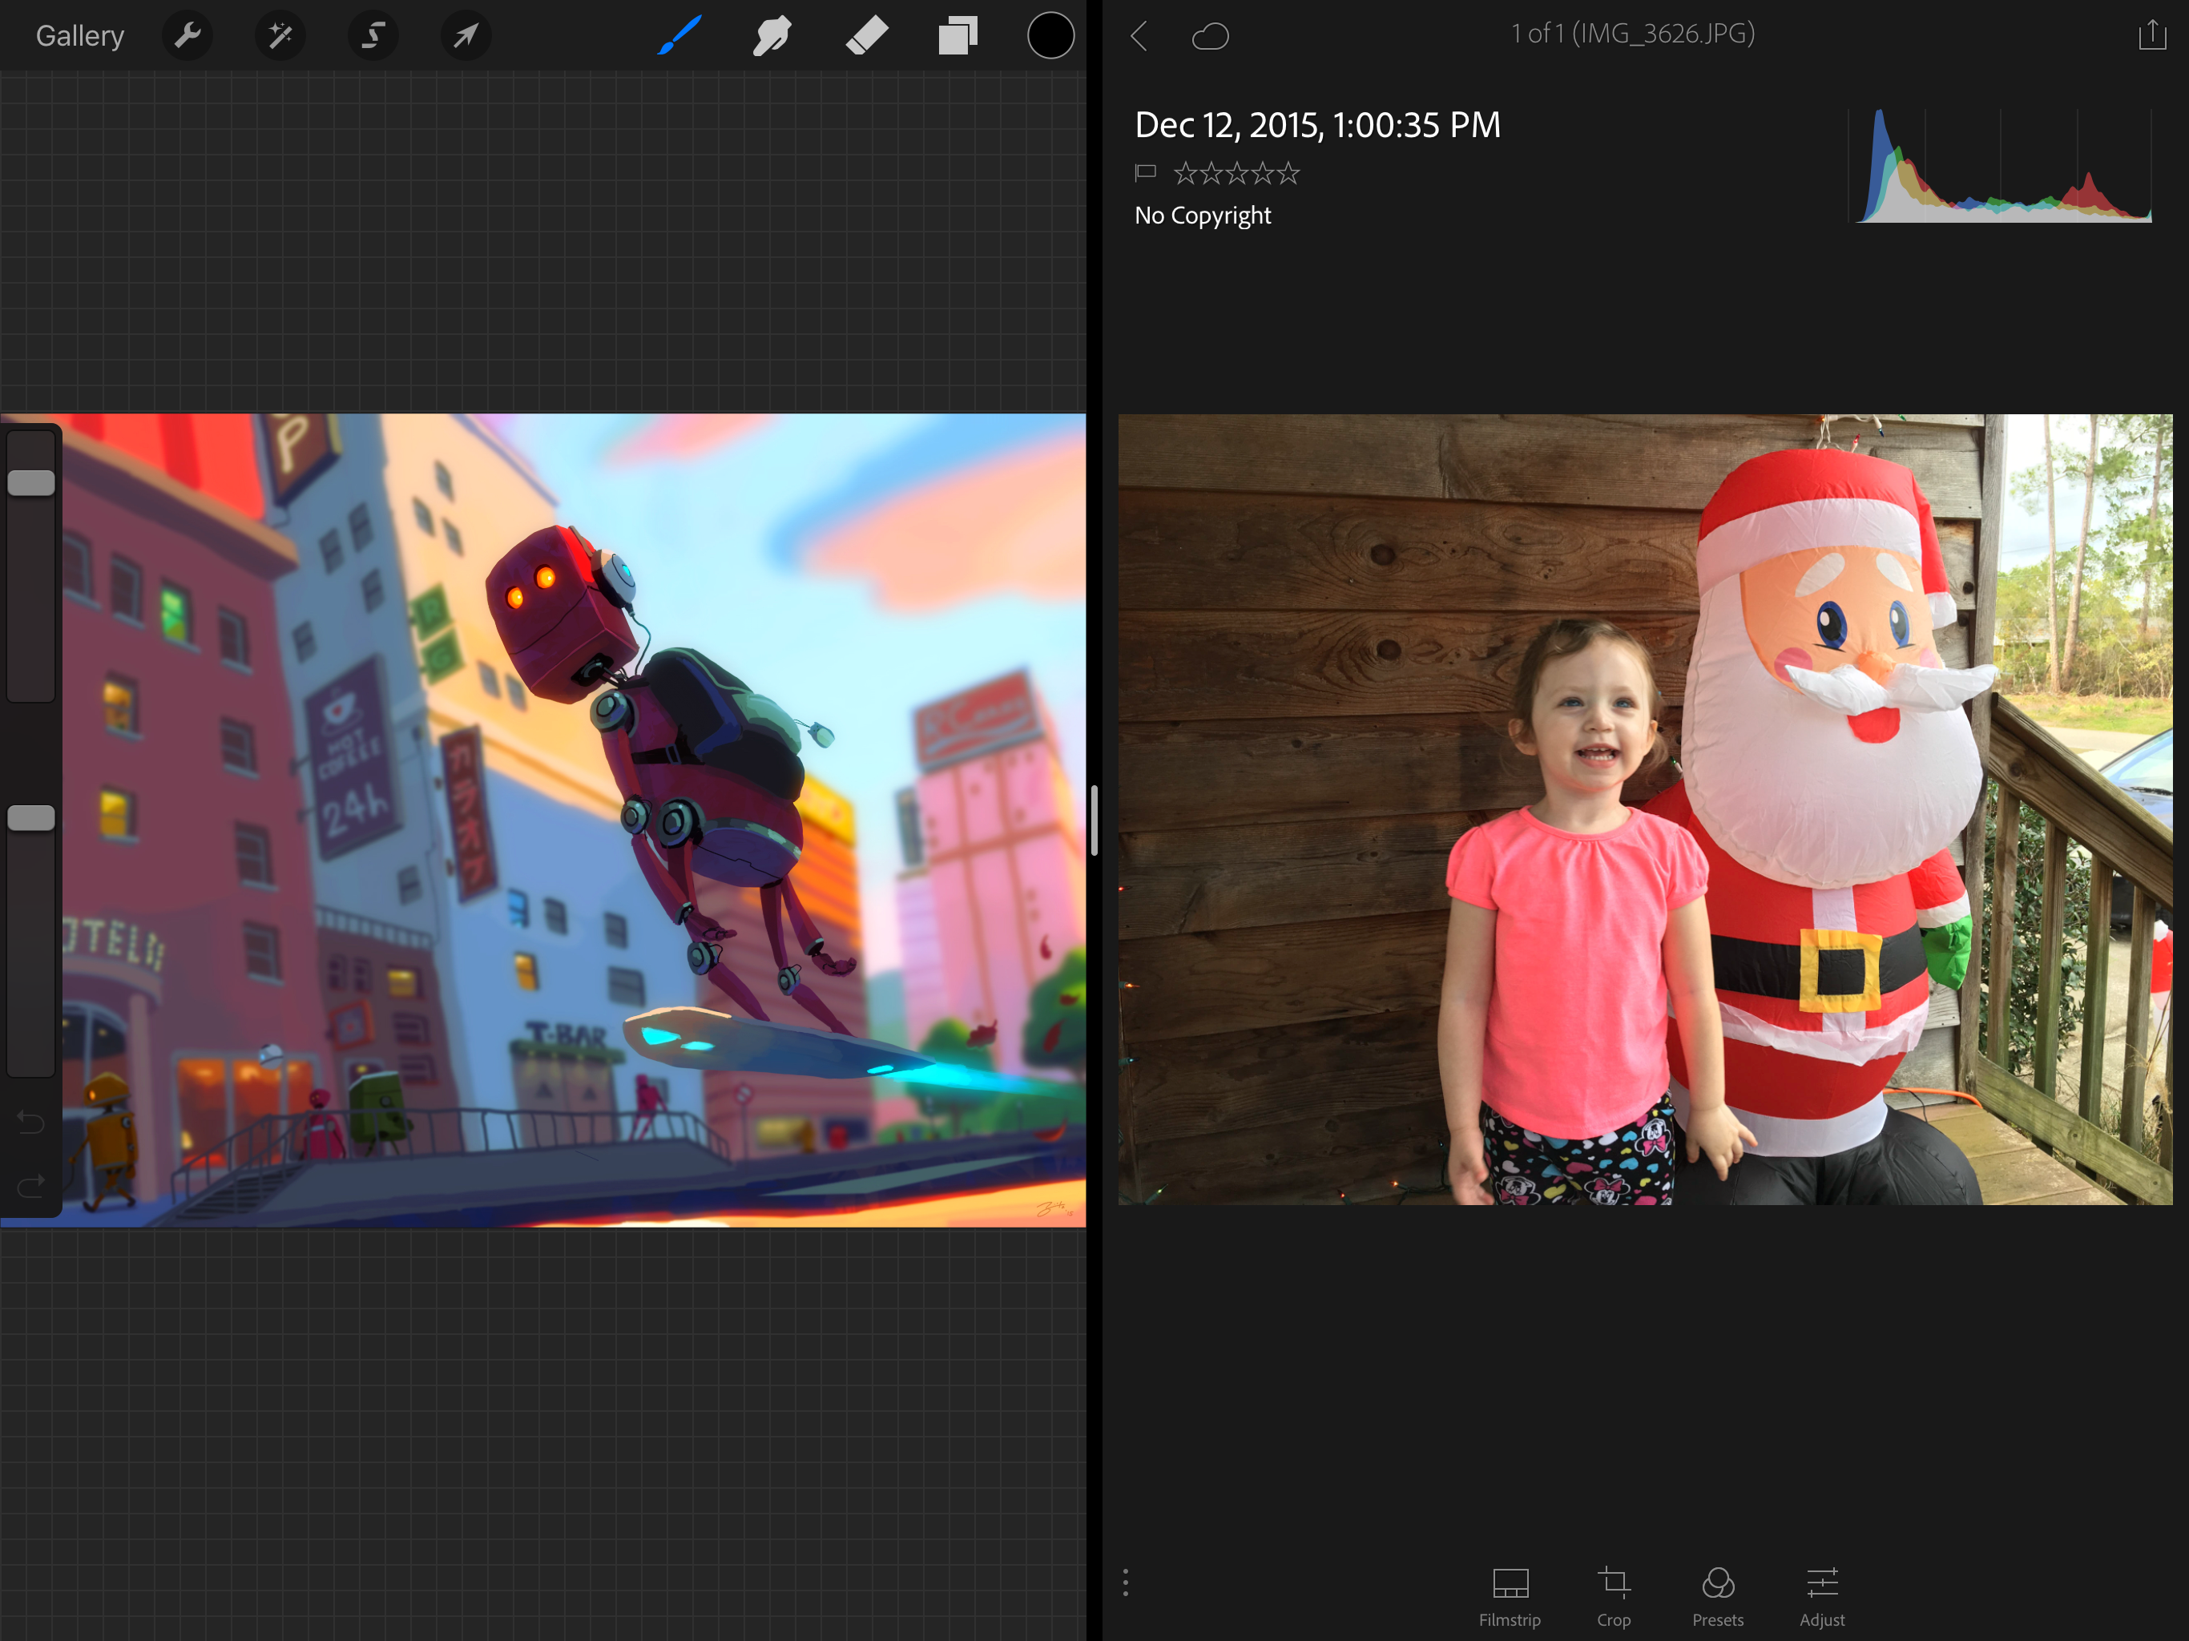Click the brush size slider handle

click(30, 483)
